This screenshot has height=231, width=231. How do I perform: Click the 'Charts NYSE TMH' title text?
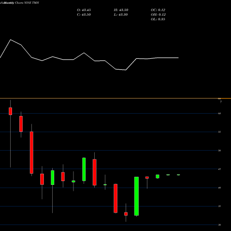[x=27, y=3]
